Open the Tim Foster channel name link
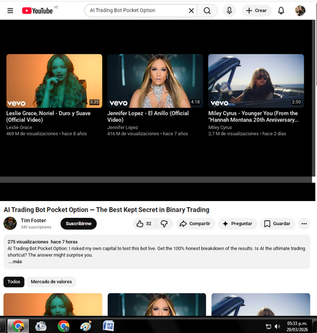Image resolution: width=317 pixels, height=333 pixels. tap(33, 220)
